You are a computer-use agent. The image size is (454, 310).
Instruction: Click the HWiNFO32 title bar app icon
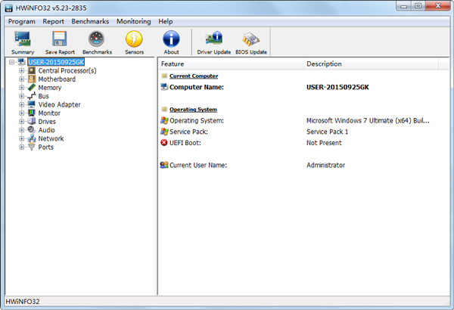(9, 8)
